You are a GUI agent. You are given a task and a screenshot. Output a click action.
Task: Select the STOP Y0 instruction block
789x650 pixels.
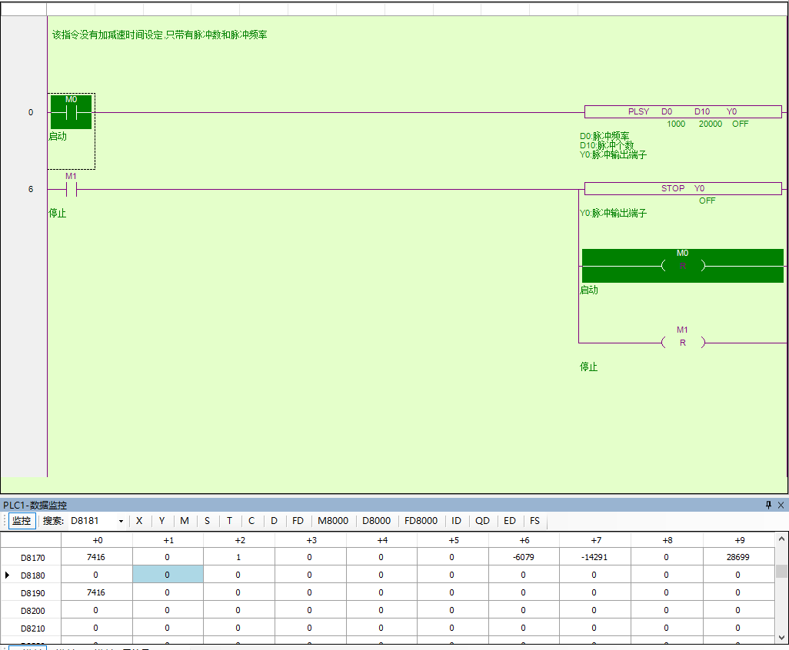click(682, 188)
